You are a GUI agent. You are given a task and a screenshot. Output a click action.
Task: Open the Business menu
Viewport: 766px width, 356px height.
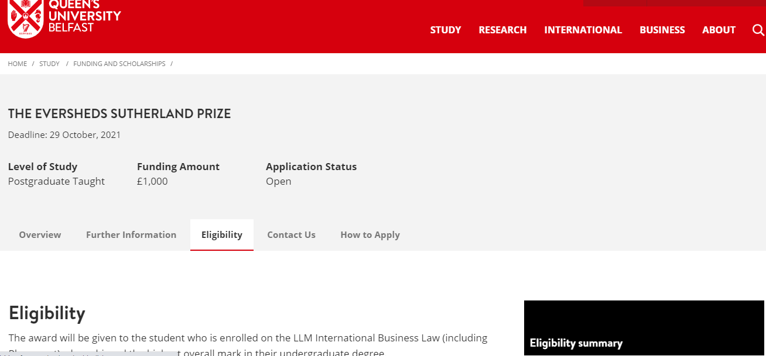662,30
